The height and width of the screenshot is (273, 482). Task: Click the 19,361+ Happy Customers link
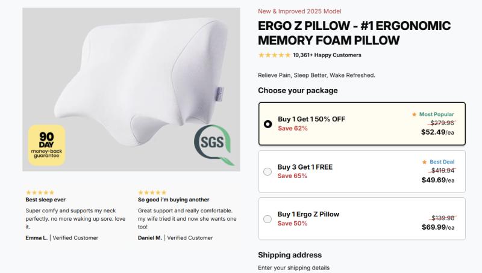click(327, 55)
